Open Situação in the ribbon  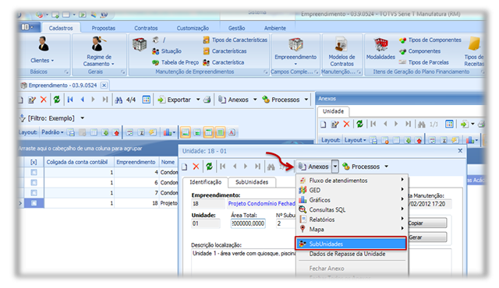point(167,51)
